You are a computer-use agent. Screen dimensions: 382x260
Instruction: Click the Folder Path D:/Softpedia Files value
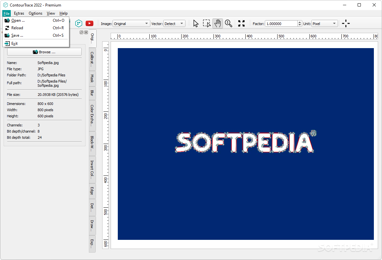(51, 75)
